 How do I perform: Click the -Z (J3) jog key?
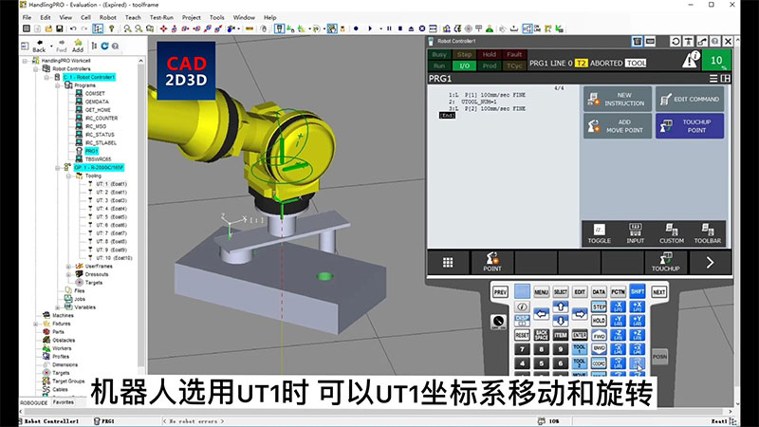(619, 335)
